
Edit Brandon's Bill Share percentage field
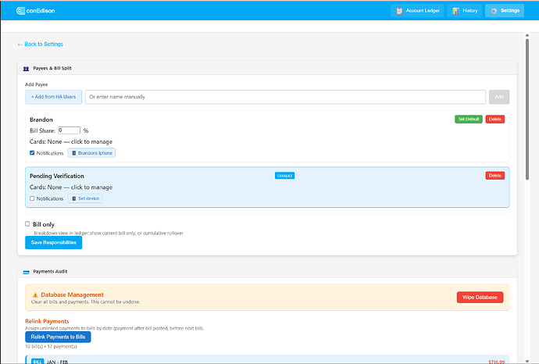pyautogui.click(x=69, y=130)
